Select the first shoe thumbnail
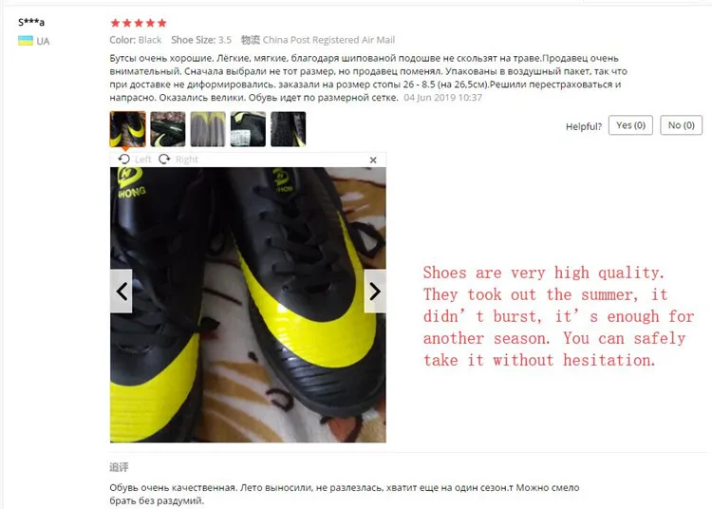712x509 pixels. tap(128, 129)
